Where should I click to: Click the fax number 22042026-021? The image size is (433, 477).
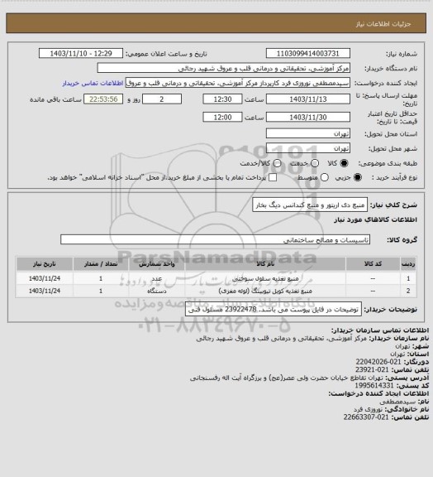[x=378, y=362]
